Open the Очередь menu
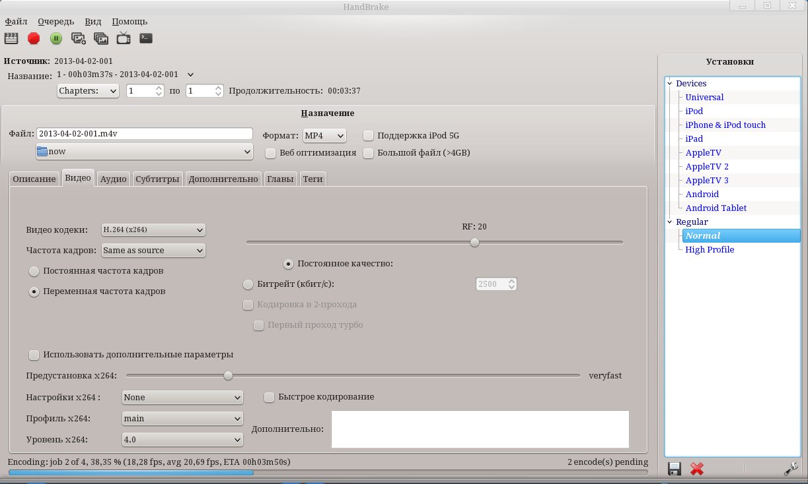This screenshot has height=484, width=808. (55, 21)
